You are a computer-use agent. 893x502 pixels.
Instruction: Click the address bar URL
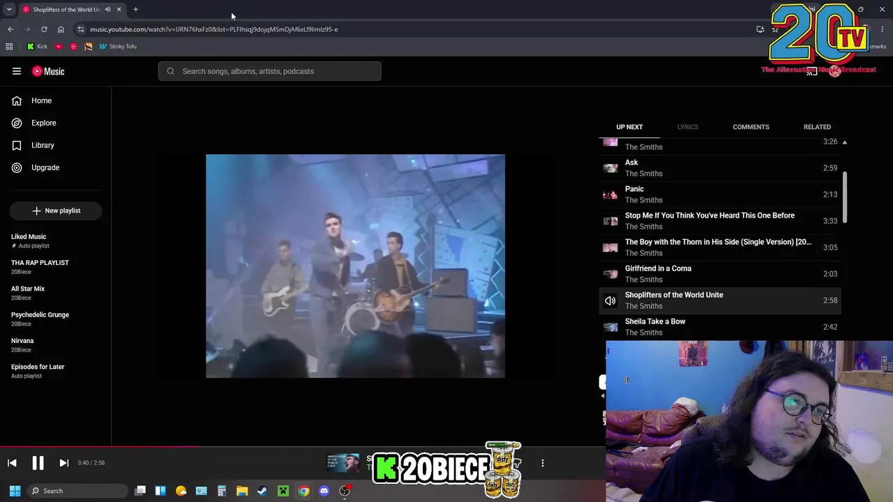click(x=213, y=29)
